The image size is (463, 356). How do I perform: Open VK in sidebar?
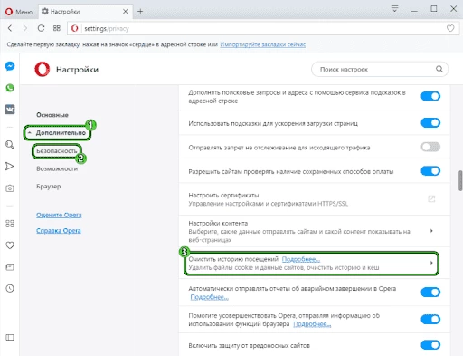(x=10, y=110)
